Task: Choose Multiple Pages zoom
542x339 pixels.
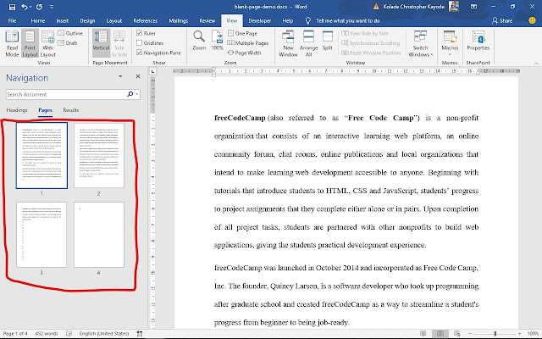Action: pos(248,43)
